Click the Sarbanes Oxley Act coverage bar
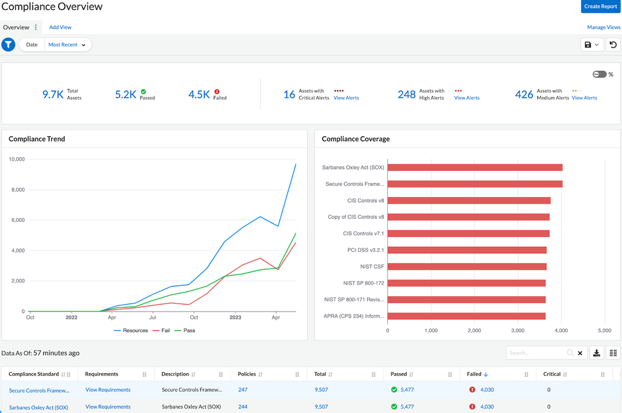The width and height of the screenshot is (622, 413). tap(474, 167)
